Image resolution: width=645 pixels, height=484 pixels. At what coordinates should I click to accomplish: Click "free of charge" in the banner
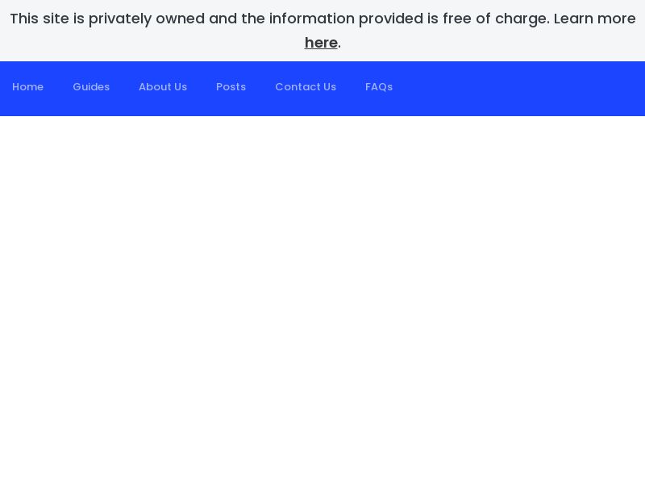495,19
